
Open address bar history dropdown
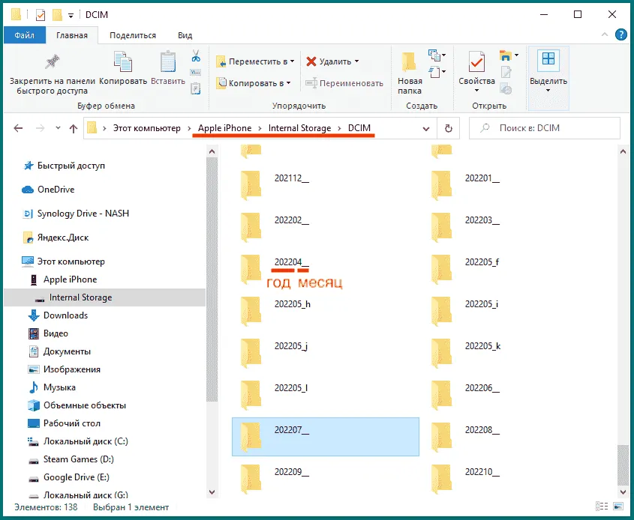428,128
